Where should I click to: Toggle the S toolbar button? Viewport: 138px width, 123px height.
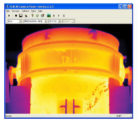[64, 16]
